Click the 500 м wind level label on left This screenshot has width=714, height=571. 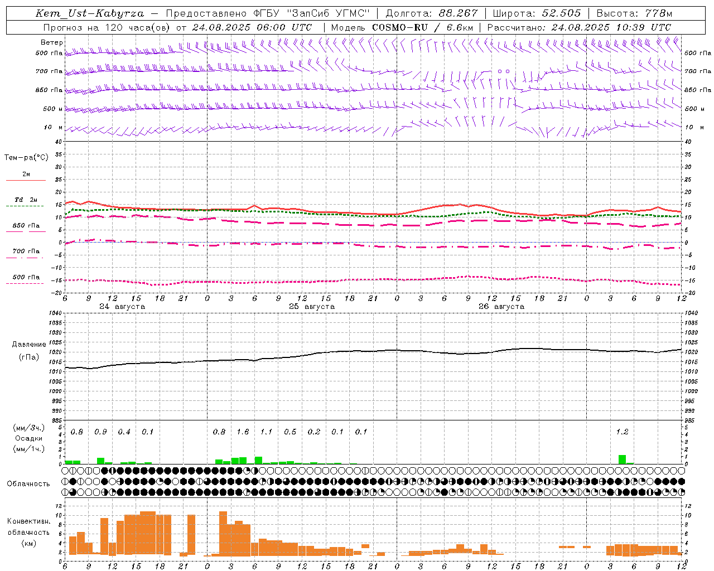coord(52,109)
